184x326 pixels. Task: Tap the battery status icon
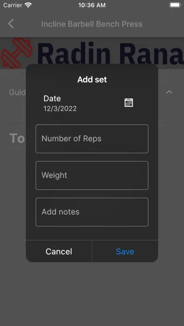click(x=175, y=5)
